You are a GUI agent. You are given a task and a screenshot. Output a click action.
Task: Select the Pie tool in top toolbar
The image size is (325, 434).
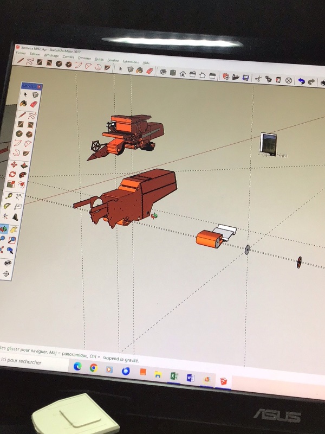point(107,67)
